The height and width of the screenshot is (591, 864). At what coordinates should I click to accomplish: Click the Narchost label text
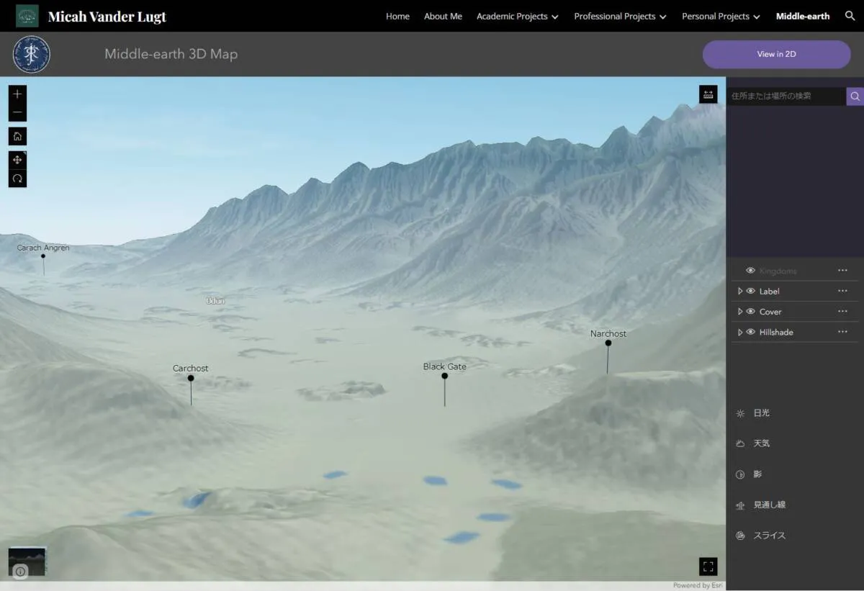point(608,333)
